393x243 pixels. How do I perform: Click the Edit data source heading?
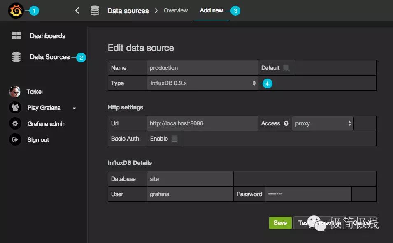pos(141,48)
